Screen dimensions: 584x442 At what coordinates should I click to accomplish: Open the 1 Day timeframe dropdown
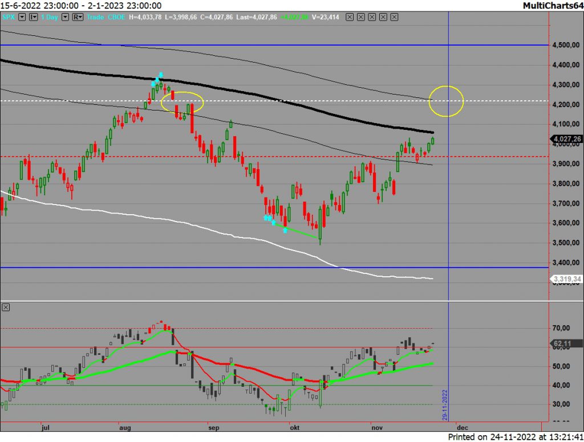(64, 17)
